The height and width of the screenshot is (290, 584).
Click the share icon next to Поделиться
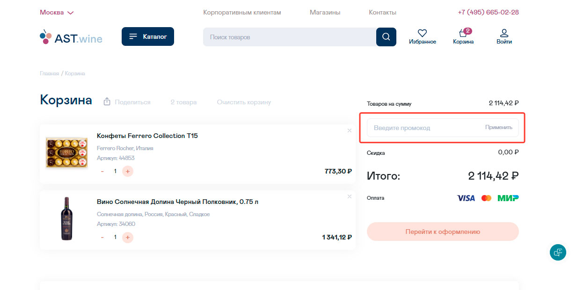(107, 101)
